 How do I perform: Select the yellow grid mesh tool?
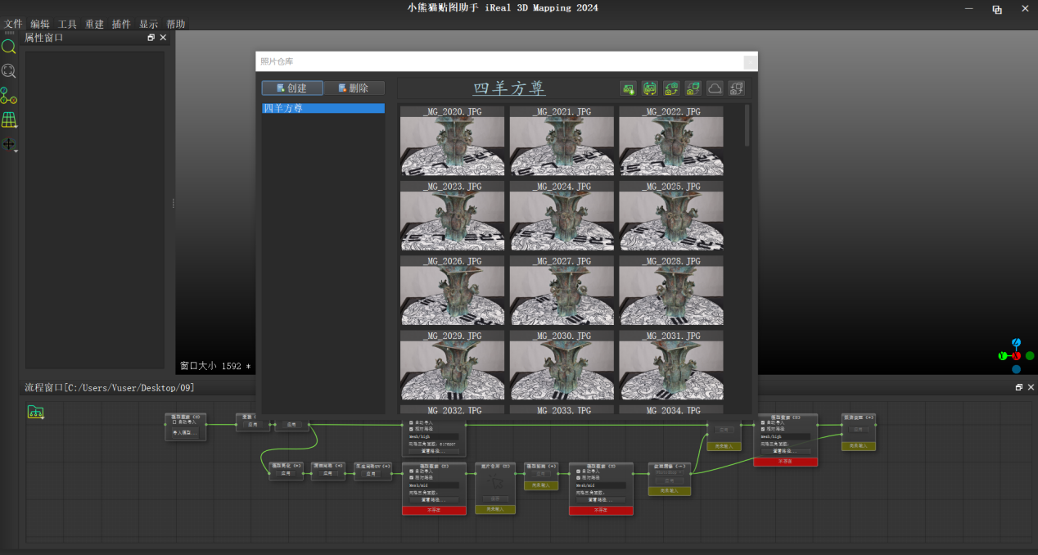click(9, 120)
